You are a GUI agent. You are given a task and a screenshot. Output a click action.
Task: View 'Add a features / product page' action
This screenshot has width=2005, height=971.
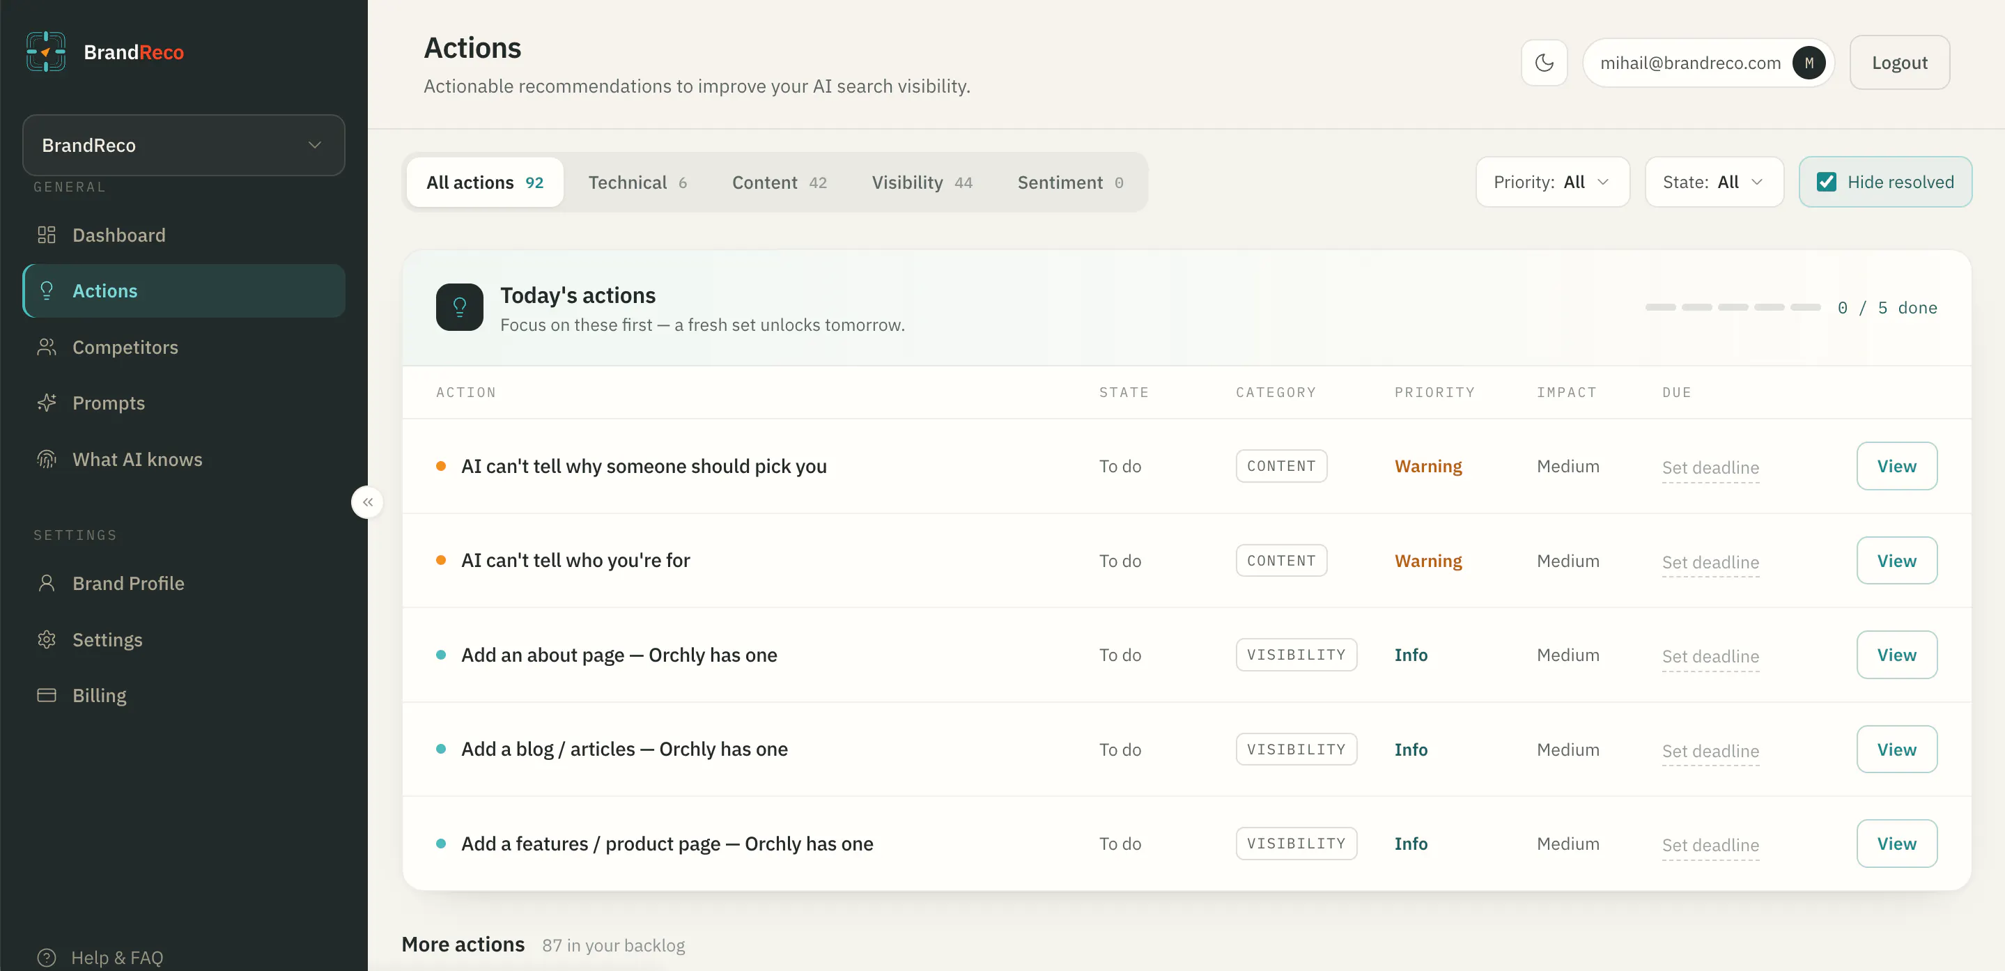tap(1896, 844)
